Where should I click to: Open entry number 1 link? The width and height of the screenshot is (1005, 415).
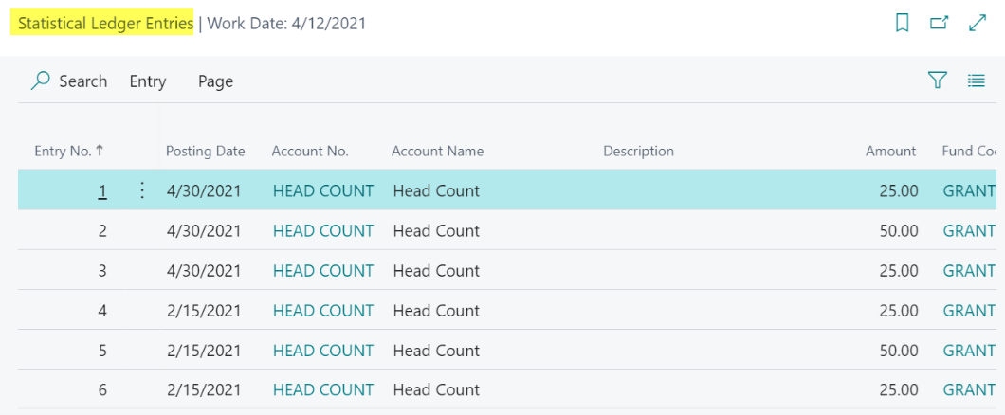pyautogui.click(x=102, y=191)
